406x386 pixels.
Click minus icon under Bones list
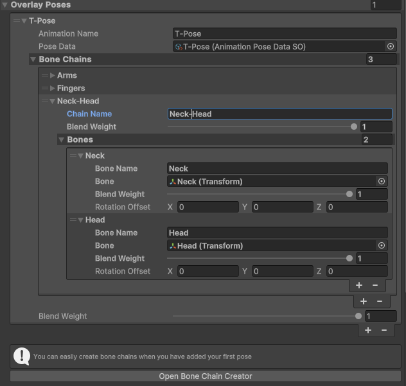[x=375, y=285]
